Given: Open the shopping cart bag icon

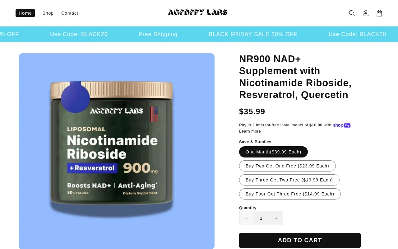Looking at the screenshot, I should coord(379,13).
